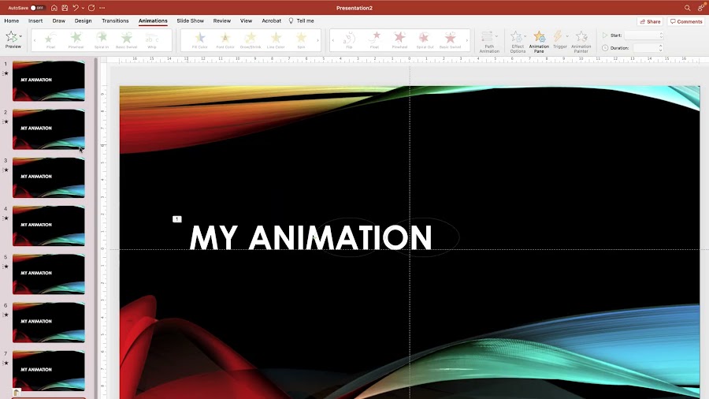Screen dimensions: 709x399
Task: Select slide 4 thumbnail
Action: click(x=48, y=226)
